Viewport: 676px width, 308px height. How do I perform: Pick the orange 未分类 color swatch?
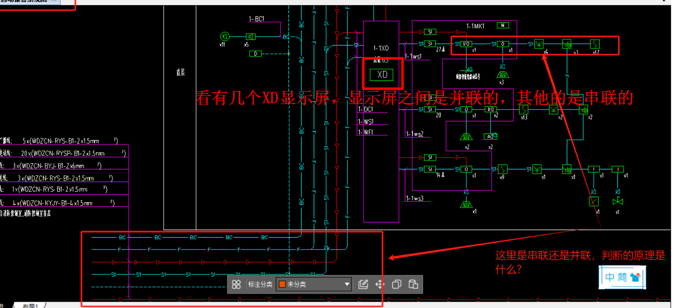[x=283, y=284]
